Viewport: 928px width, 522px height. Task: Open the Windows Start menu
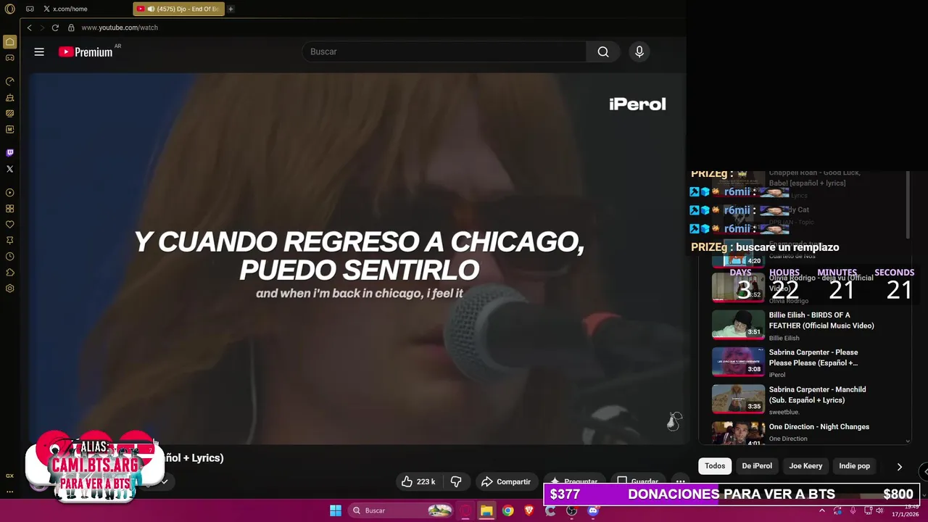[x=336, y=510]
